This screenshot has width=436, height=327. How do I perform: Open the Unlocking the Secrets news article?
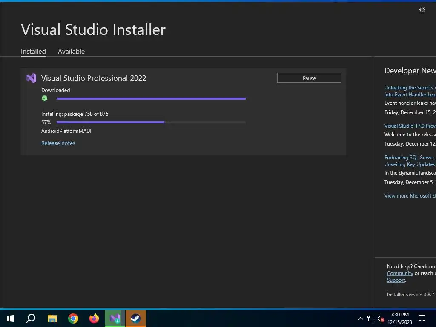[410, 91]
